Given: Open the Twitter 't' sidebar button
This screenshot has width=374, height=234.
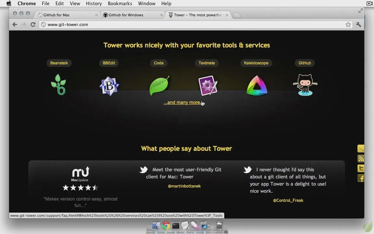Looking at the screenshot, I should click(361, 168).
